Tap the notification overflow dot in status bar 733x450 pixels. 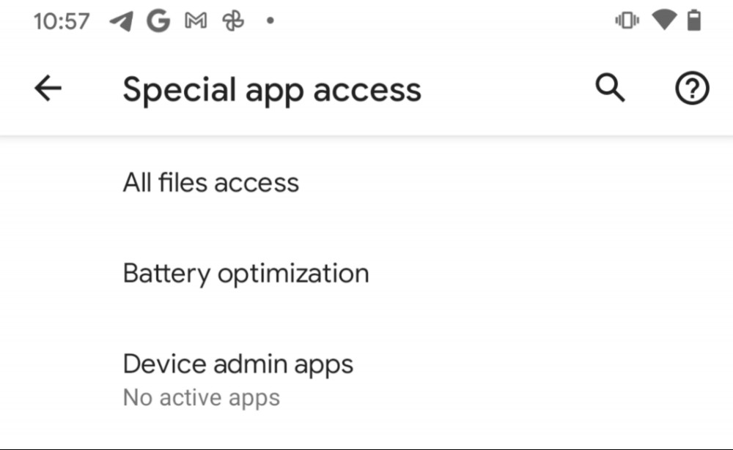(270, 20)
